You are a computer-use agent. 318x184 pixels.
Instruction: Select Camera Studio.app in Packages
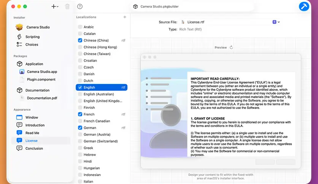point(42,71)
